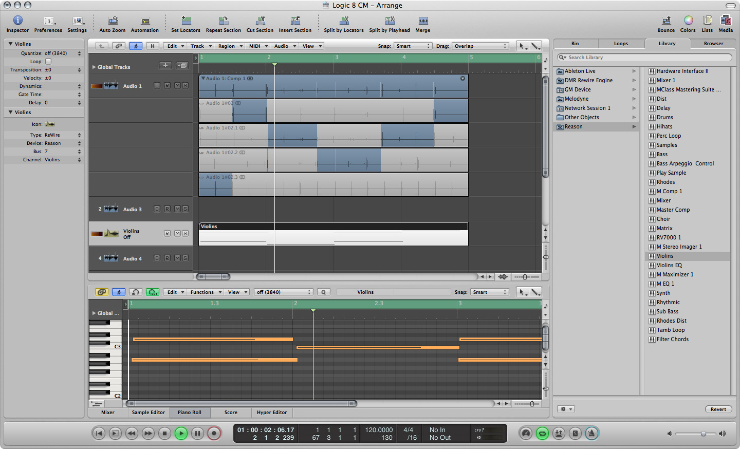Image resolution: width=740 pixels, height=449 pixels.
Task: Open the Drag mode Overlap dropdown
Action: [480, 46]
